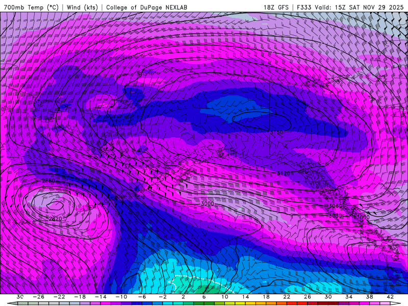Click the -18 color scale label
The width and height of the screenshot is (408, 306).
coord(80,297)
